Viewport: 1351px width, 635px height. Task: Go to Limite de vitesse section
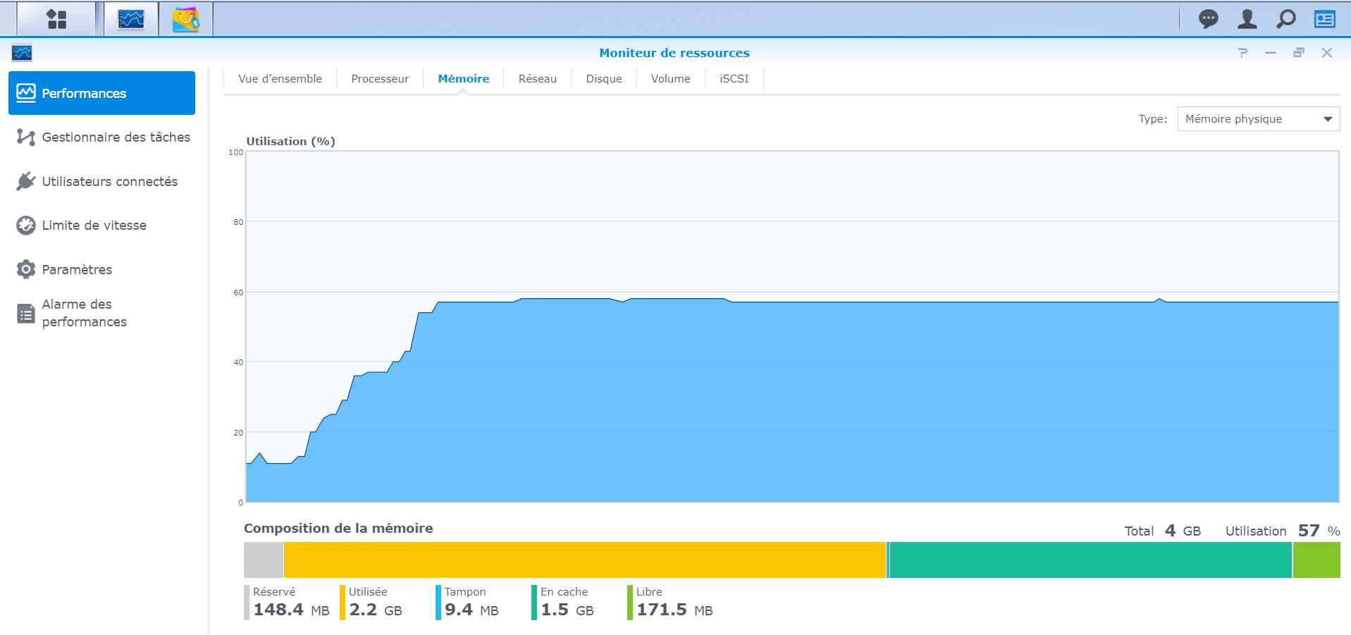[94, 226]
